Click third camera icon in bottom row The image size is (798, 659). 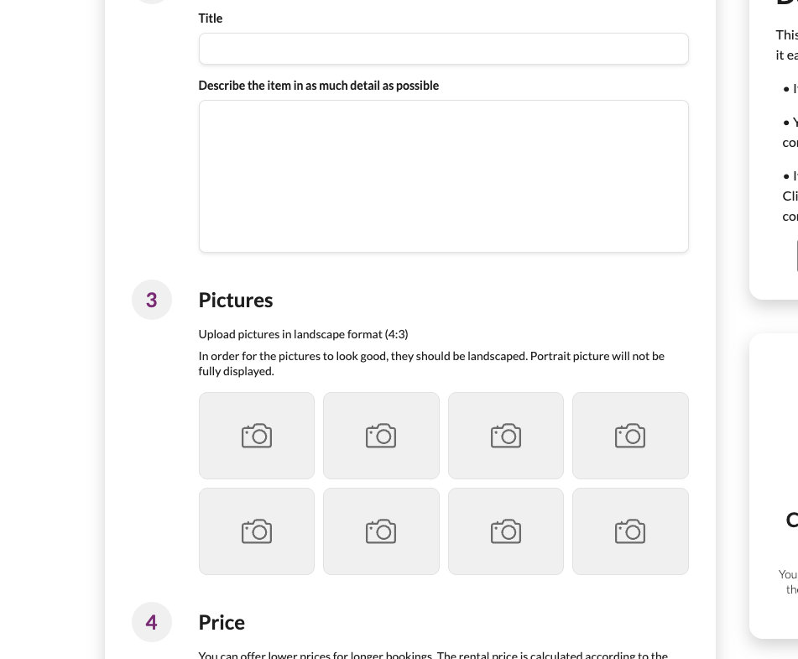click(506, 531)
